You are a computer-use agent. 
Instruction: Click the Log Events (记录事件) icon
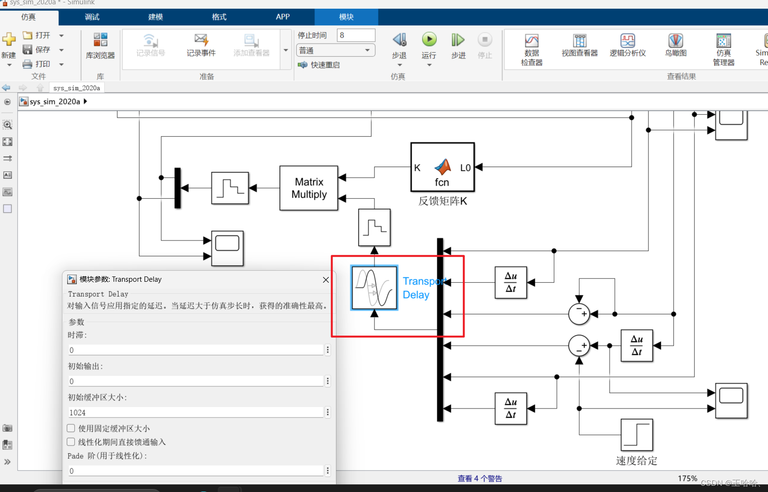tap(201, 46)
